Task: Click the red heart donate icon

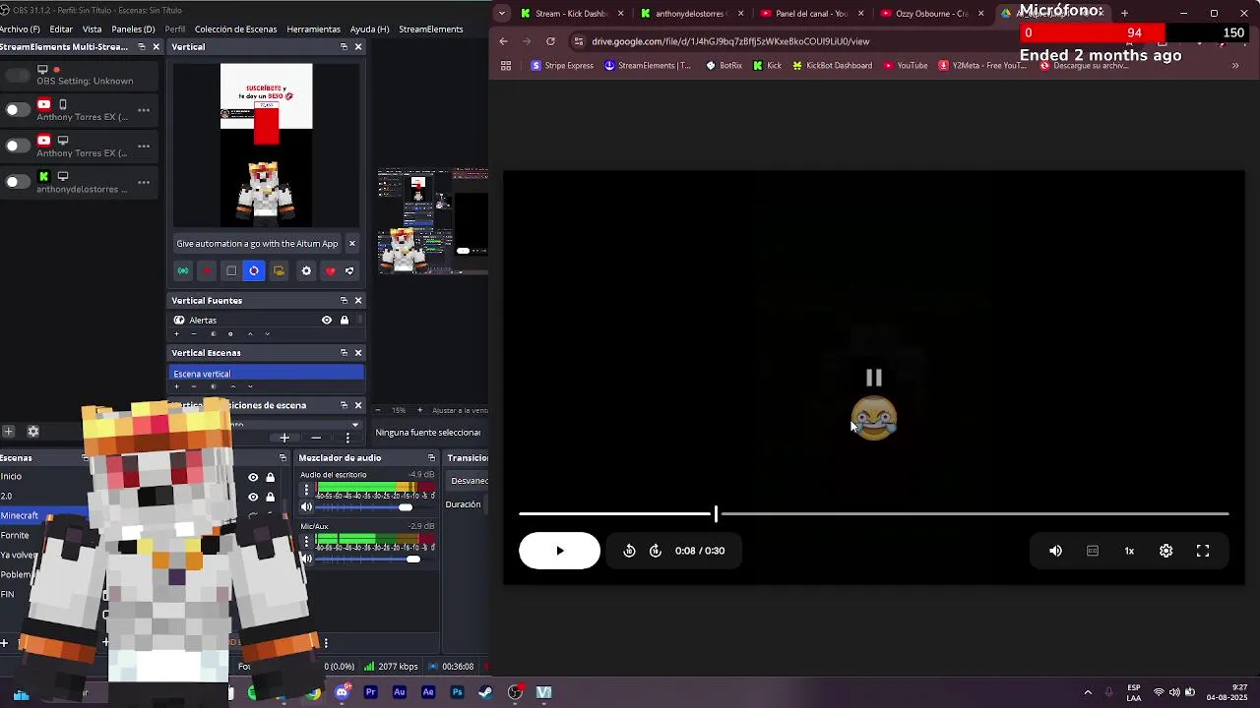Action: point(331,270)
